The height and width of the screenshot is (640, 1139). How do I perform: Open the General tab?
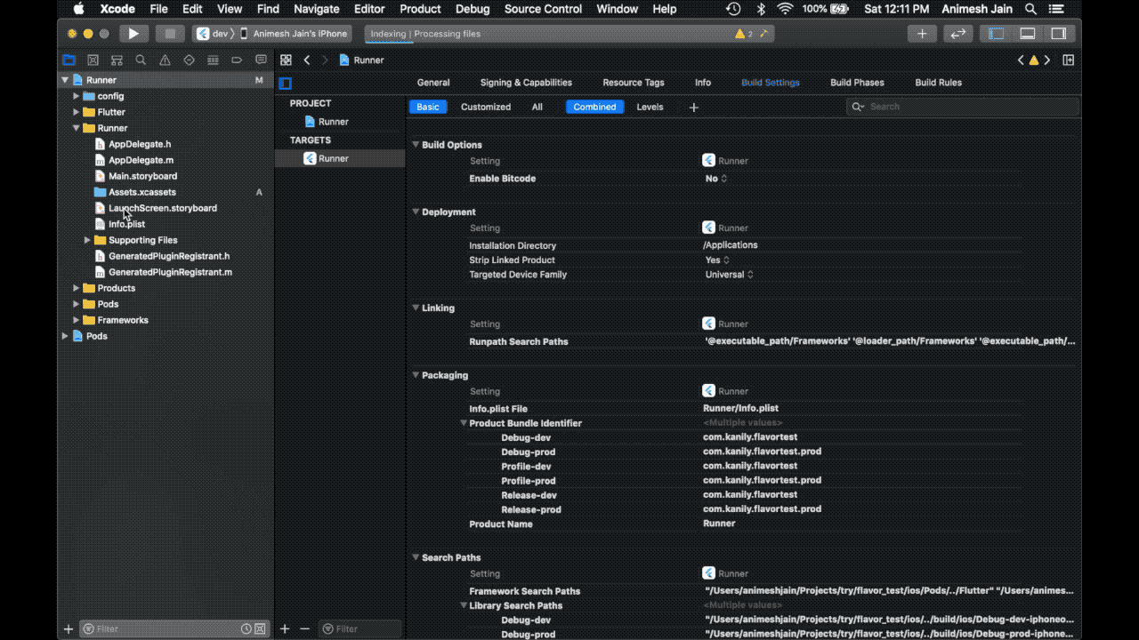click(x=433, y=83)
